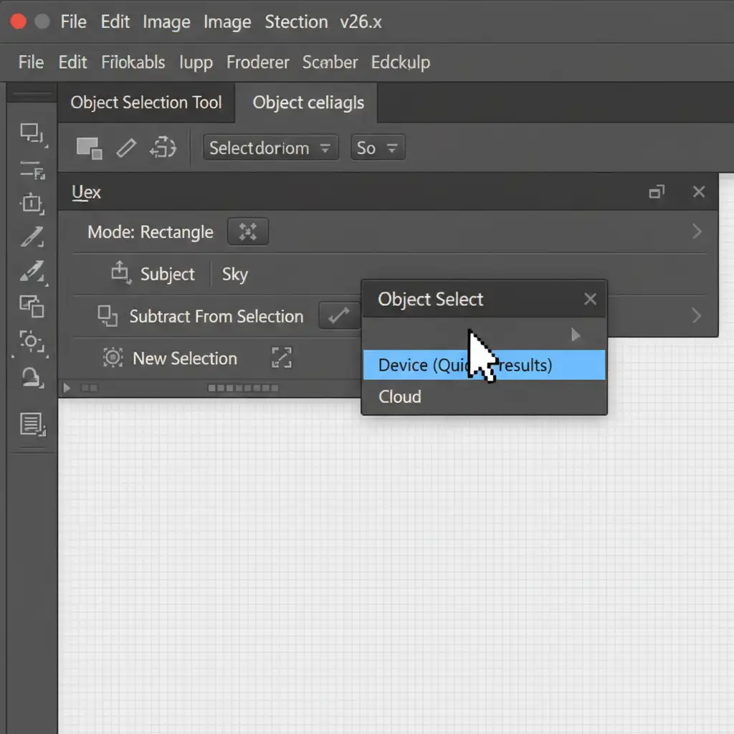Click the rotate selection icon in options bar
Screen dimensions: 734x734
[163, 148]
